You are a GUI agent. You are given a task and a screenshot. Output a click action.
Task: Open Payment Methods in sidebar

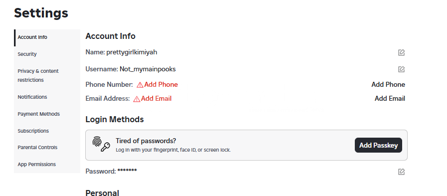pos(39,114)
